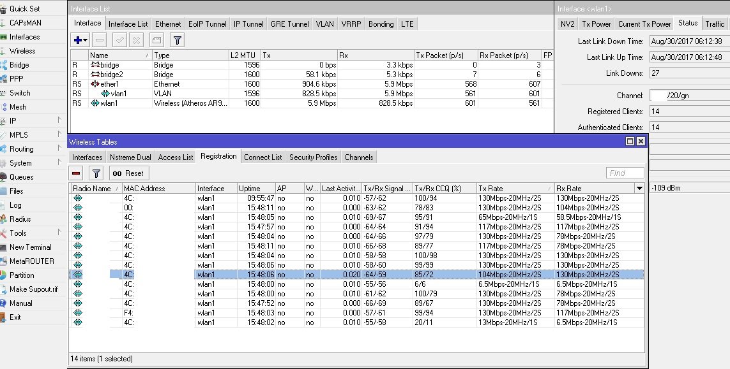Select the bridge2 interface row
The width and height of the screenshot is (730, 369).
312,75
